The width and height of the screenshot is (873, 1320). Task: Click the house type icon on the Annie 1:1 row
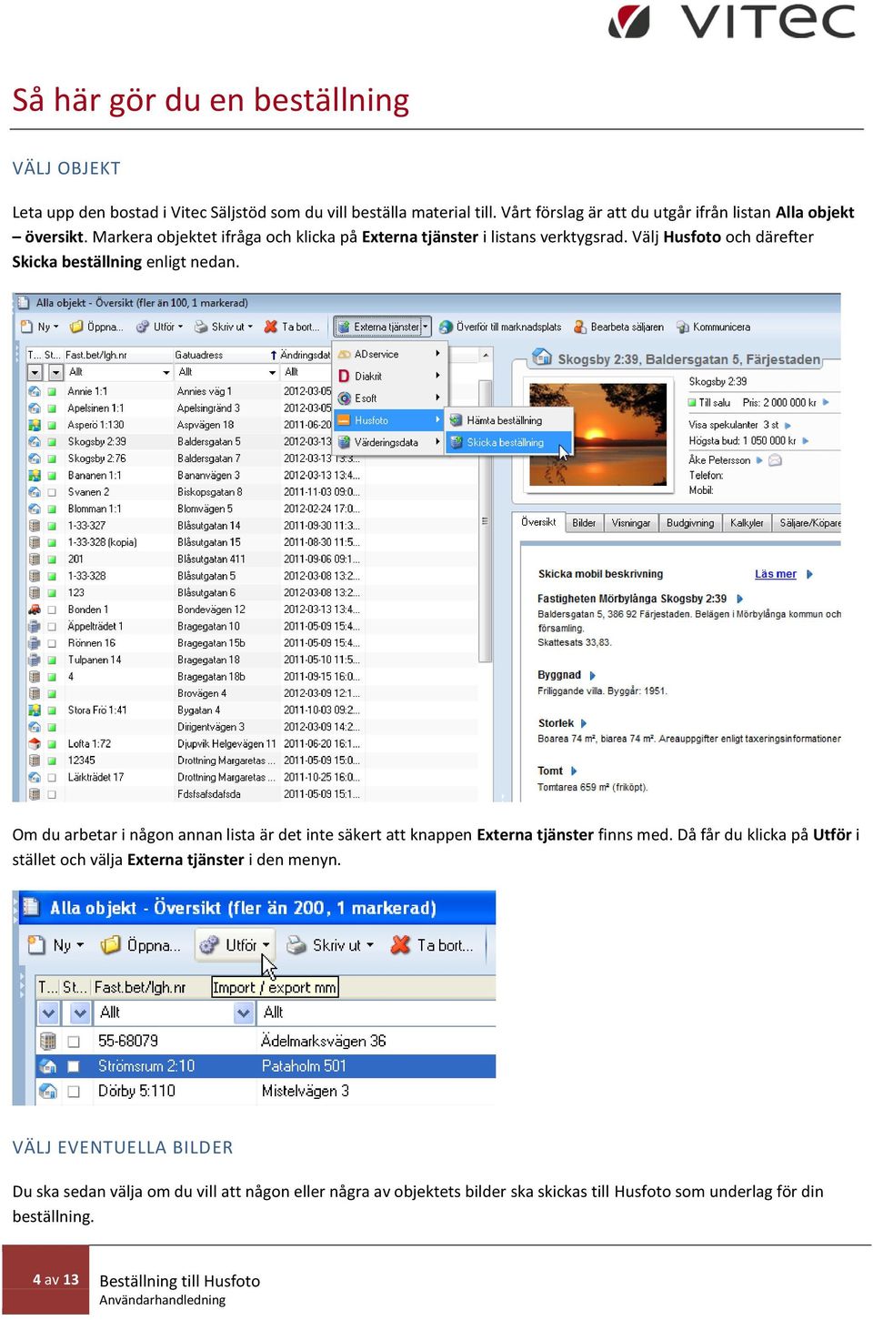tap(35, 391)
